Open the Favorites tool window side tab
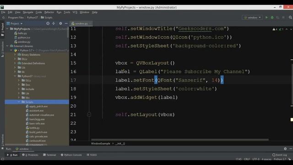 [x=2, y=139]
